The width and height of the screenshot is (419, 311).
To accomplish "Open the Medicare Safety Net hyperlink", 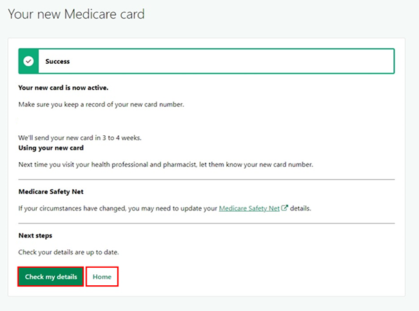I will tap(249, 209).
